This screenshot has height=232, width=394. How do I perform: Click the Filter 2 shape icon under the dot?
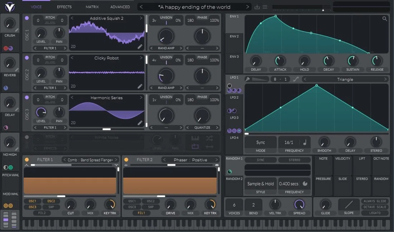tap(126, 165)
